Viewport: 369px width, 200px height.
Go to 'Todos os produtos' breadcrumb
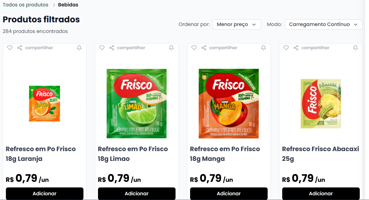[x=25, y=5]
